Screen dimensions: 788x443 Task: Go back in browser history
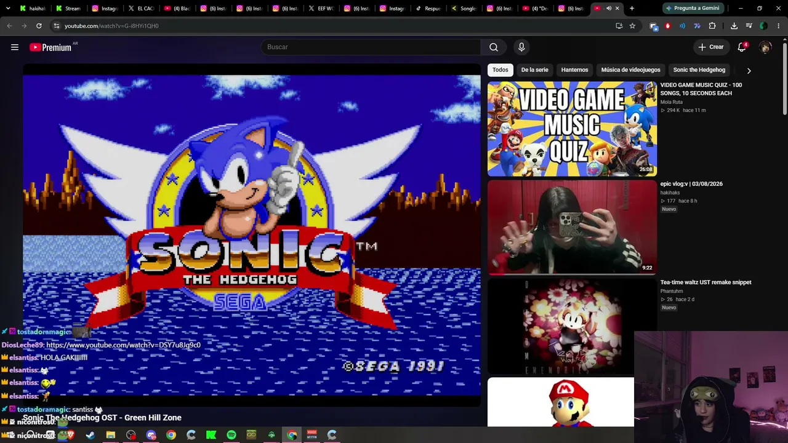9,26
